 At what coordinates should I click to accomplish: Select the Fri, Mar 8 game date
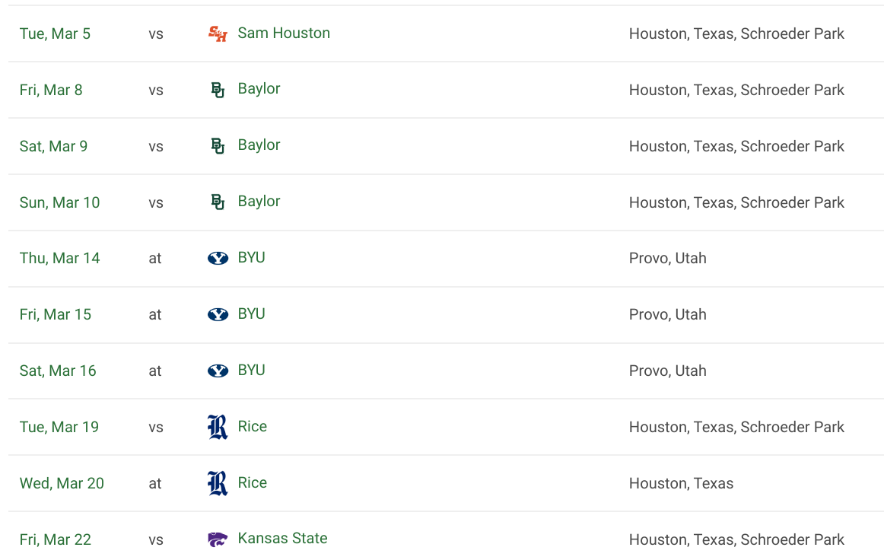coord(51,91)
